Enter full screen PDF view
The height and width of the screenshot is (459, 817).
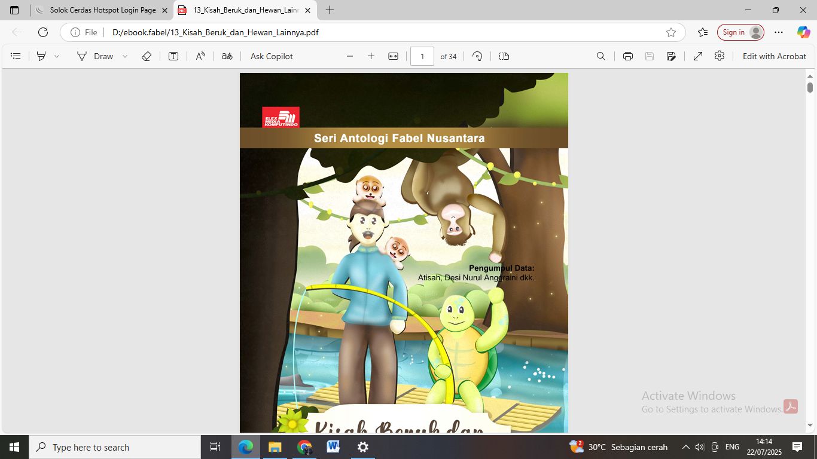coord(698,56)
